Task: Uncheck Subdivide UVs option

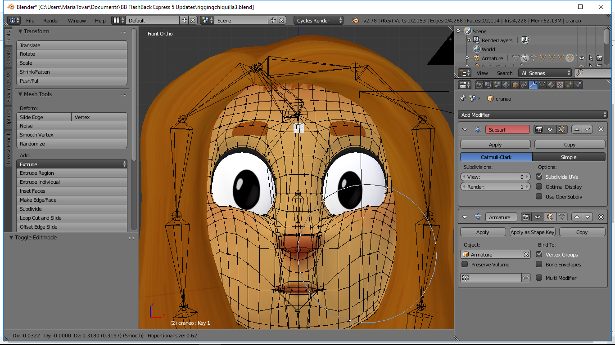Action: pos(539,177)
